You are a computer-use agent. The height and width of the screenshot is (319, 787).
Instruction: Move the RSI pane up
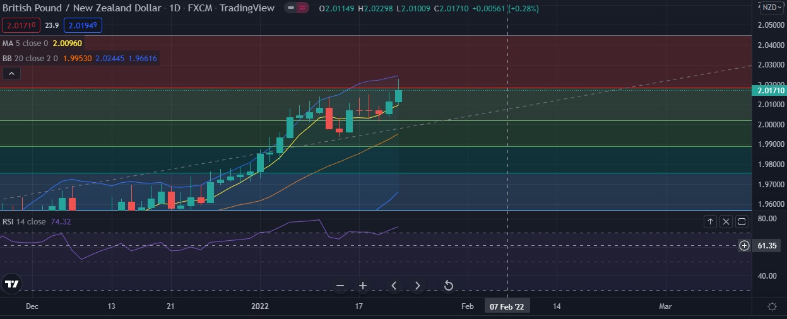(711, 221)
